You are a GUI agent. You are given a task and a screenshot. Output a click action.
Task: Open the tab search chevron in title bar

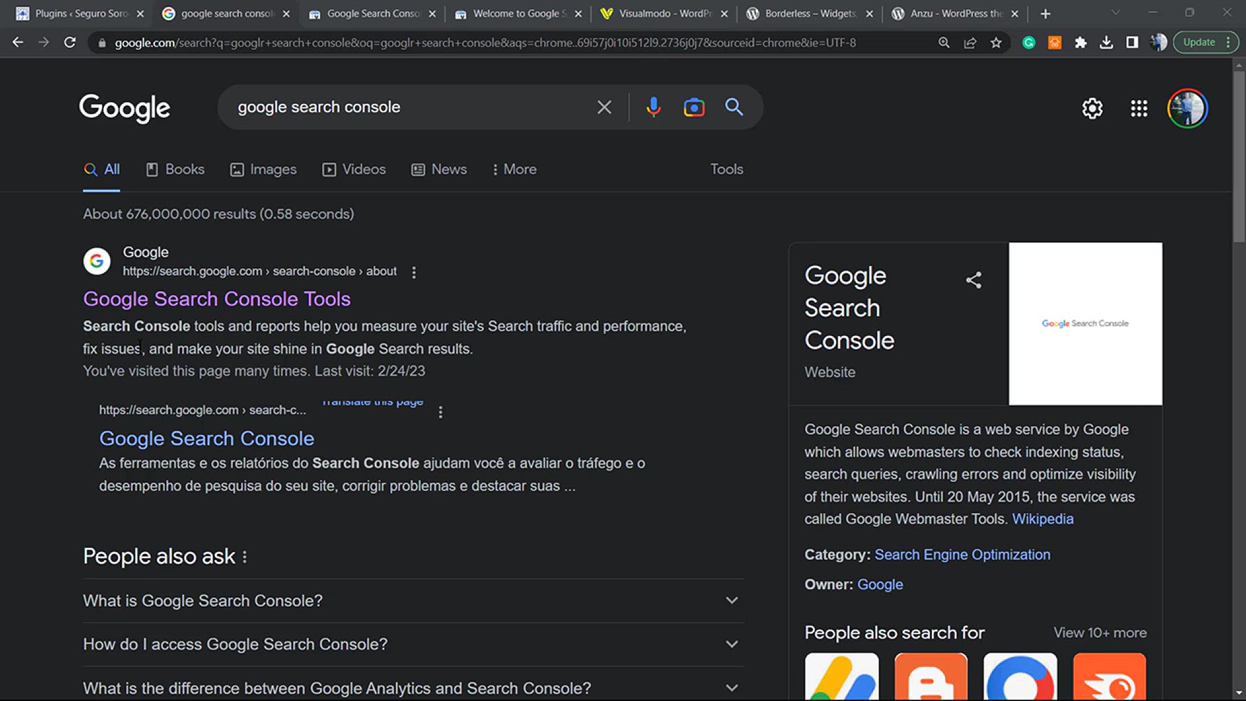coord(1116,13)
